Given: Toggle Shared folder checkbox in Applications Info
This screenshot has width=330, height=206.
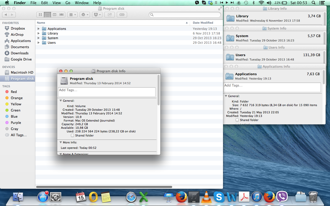Looking at the screenshot, I should pyautogui.click(x=237, y=120).
